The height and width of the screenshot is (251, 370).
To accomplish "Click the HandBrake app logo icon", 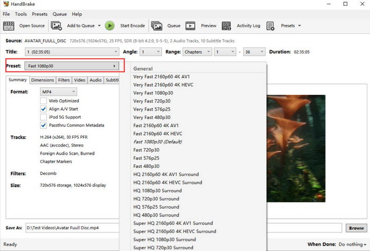I will (6, 4).
